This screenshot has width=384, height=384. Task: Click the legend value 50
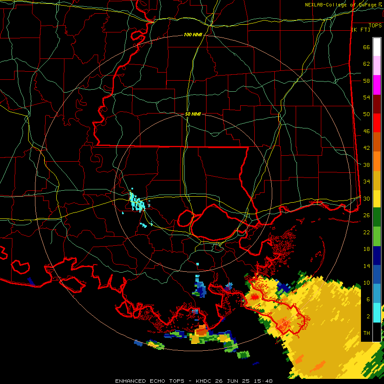click(367, 114)
